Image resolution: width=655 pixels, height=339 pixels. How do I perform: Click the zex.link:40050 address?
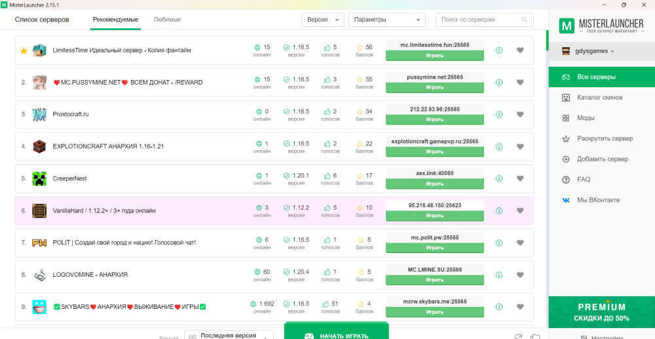point(435,174)
